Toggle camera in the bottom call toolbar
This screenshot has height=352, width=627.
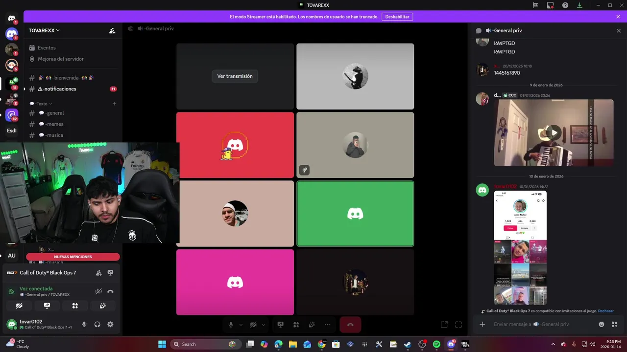[x=253, y=324]
